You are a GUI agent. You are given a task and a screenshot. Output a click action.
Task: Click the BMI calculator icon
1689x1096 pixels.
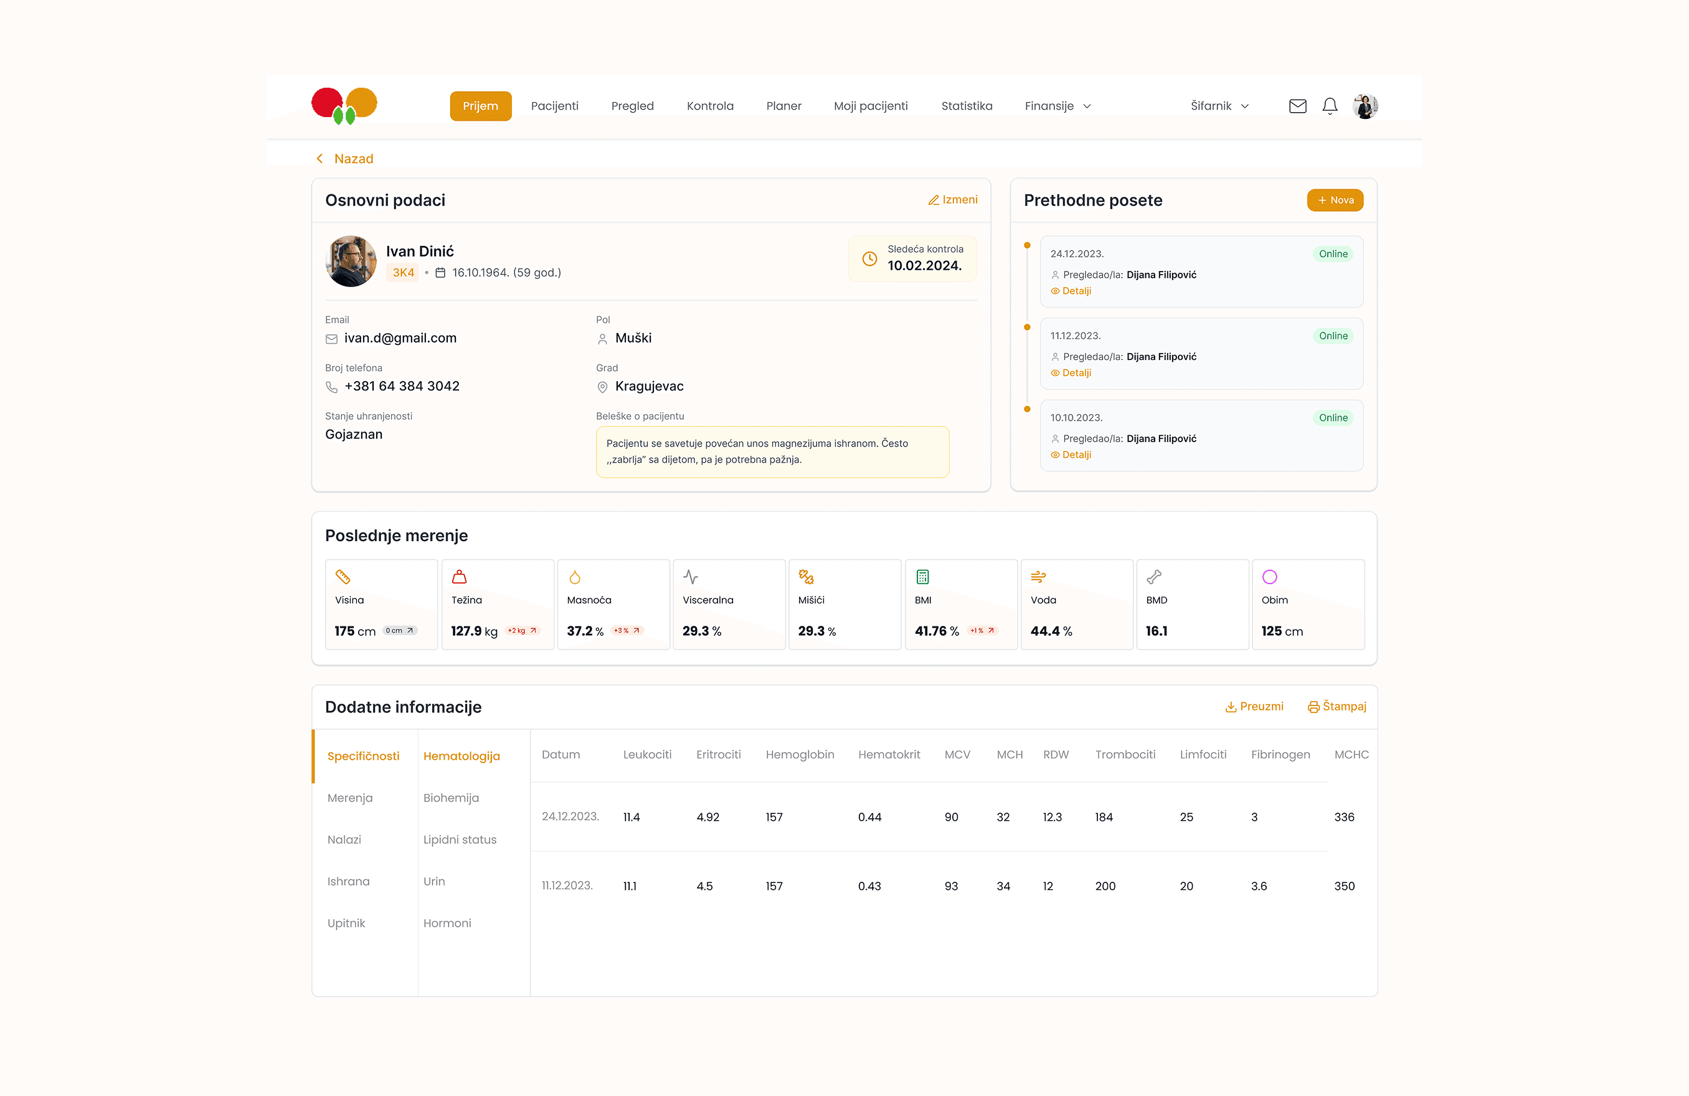pos(922,577)
